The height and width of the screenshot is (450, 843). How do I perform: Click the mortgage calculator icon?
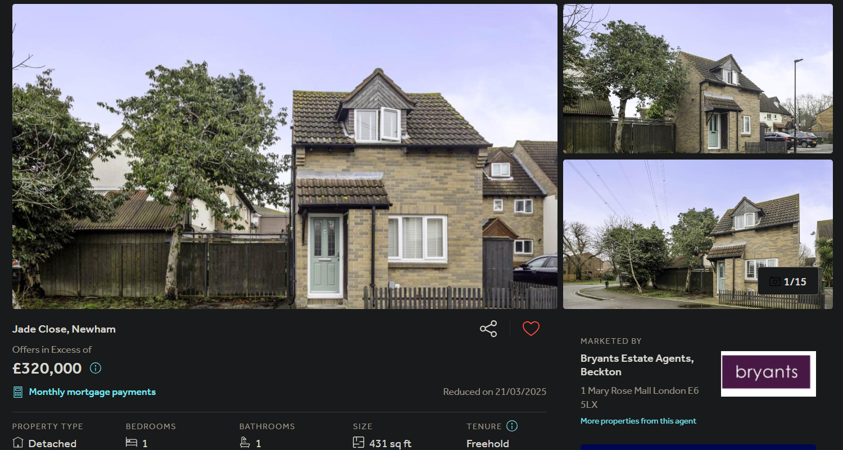(18, 392)
